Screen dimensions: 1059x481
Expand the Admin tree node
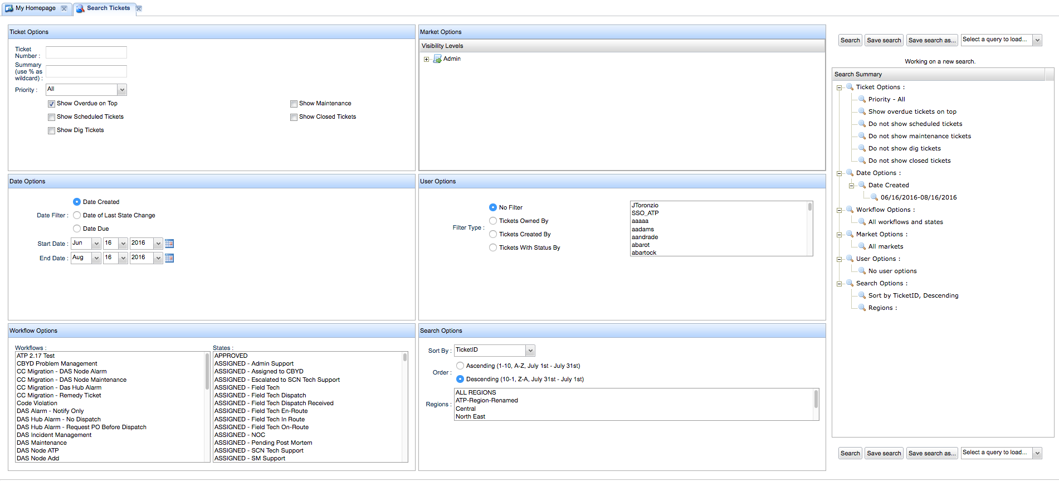coord(426,59)
